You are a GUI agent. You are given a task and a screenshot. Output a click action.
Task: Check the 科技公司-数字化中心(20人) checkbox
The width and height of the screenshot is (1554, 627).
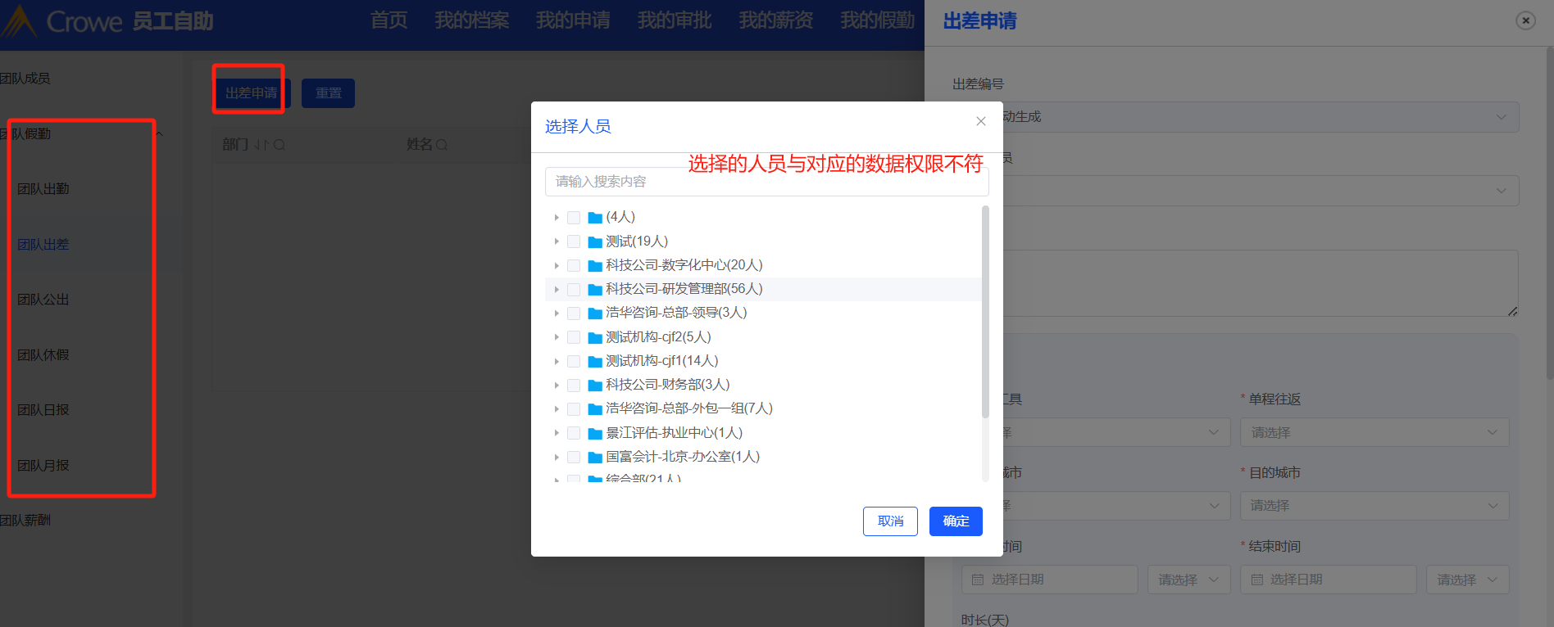pyautogui.click(x=574, y=266)
